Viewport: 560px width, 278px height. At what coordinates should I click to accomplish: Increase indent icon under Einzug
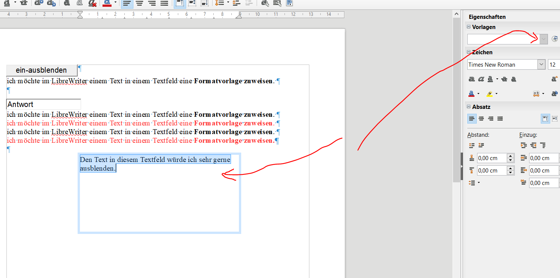coord(523,145)
